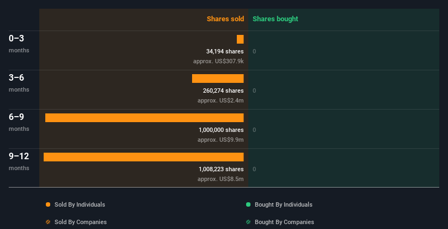
Task: Click the 3–6 months row label
Action: 19,83
